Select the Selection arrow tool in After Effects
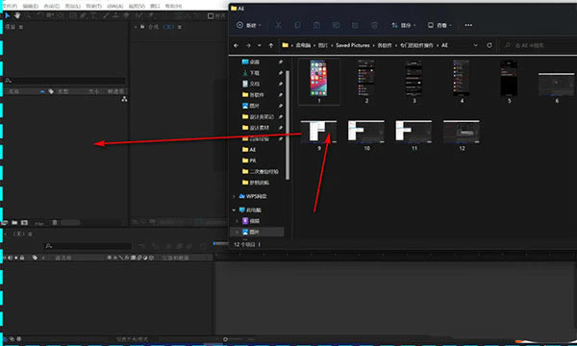 (8, 15)
